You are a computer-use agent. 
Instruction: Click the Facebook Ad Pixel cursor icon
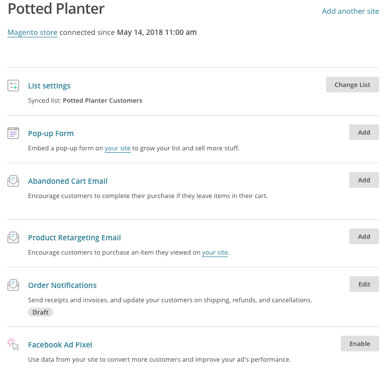pyautogui.click(x=13, y=344)
